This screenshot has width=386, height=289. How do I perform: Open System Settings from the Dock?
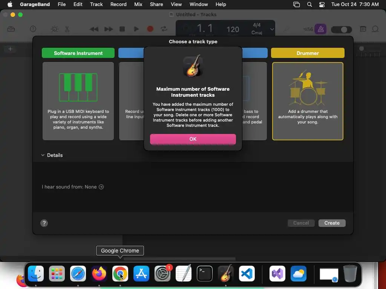click(x=162, y=273)
